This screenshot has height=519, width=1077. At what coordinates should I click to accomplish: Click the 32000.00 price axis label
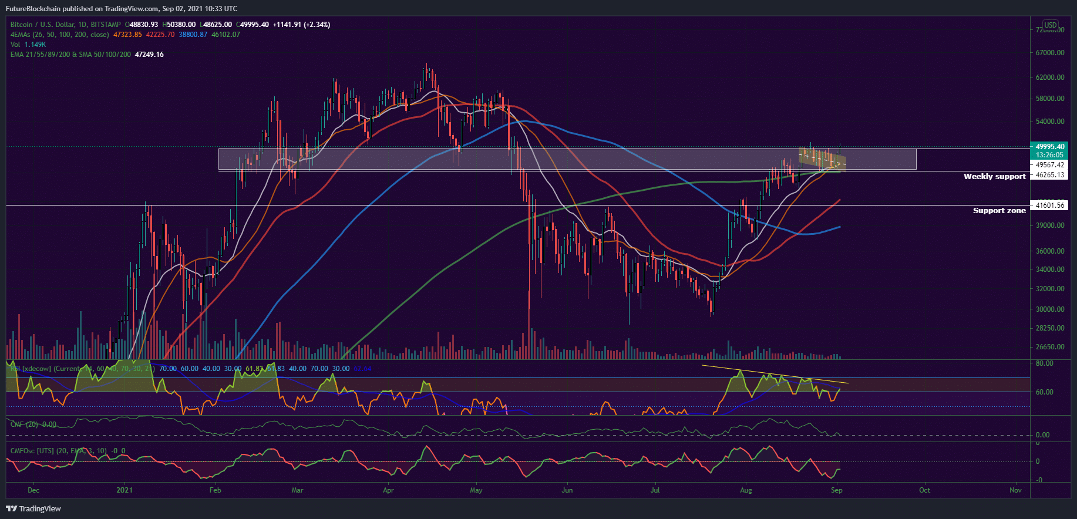1050,289
